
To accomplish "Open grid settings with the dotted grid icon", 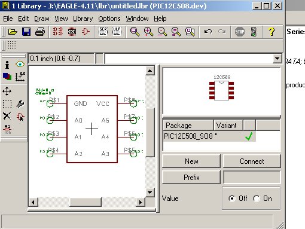I will click(x=12, y=45).
